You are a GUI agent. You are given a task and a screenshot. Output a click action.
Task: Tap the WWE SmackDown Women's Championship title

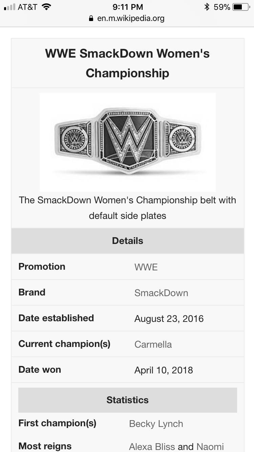coord(127,63)
